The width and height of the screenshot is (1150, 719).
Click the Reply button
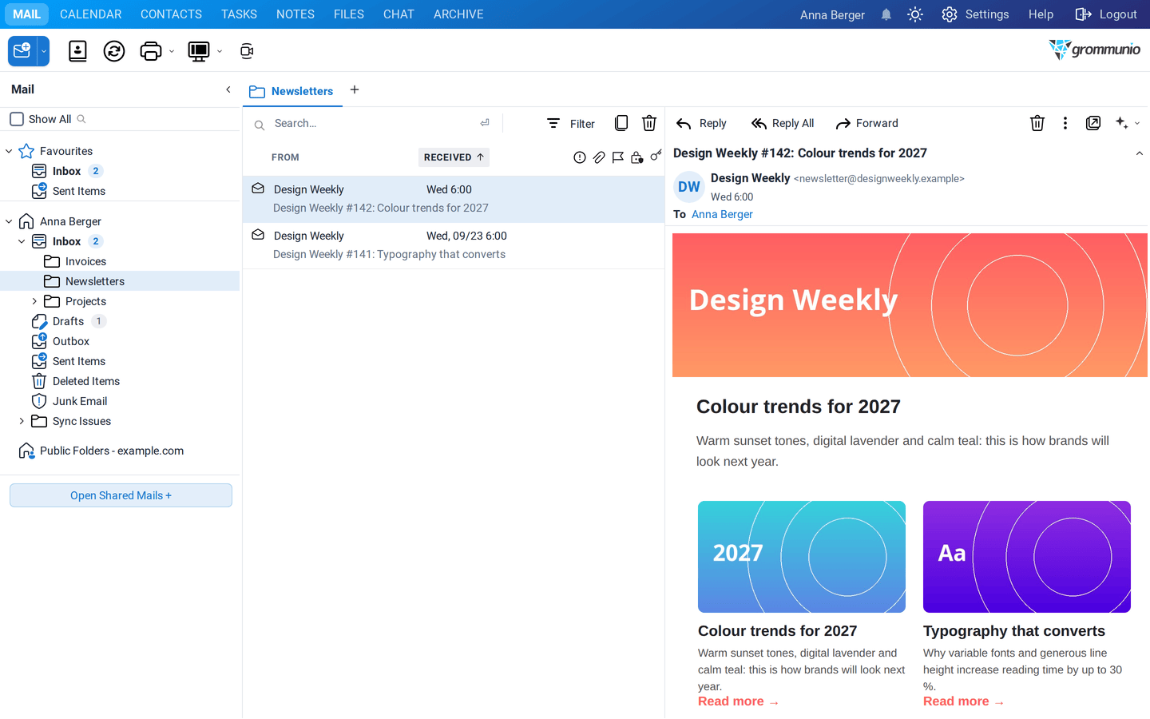click(701, 123)
